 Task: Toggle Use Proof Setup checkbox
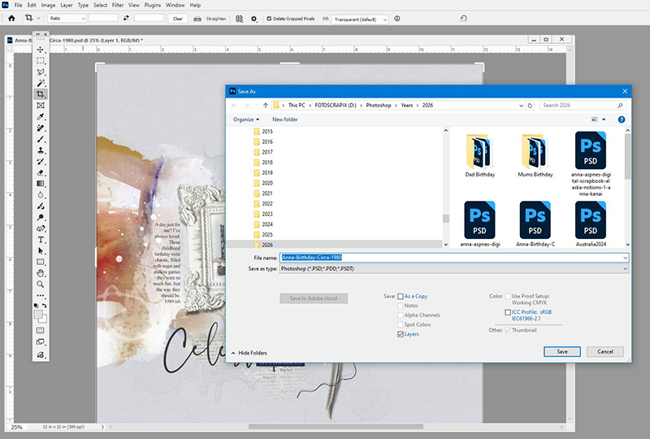508,296
